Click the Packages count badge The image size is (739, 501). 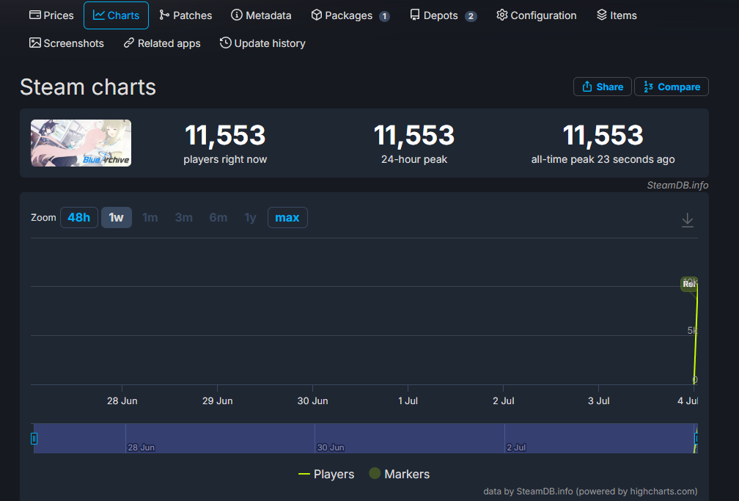[385, 17]
